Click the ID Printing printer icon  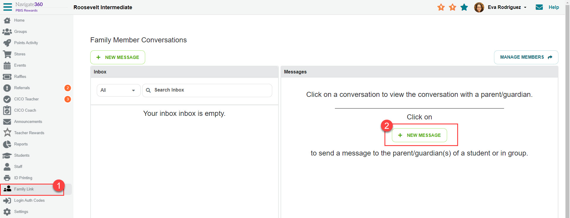tap(7, 178)
